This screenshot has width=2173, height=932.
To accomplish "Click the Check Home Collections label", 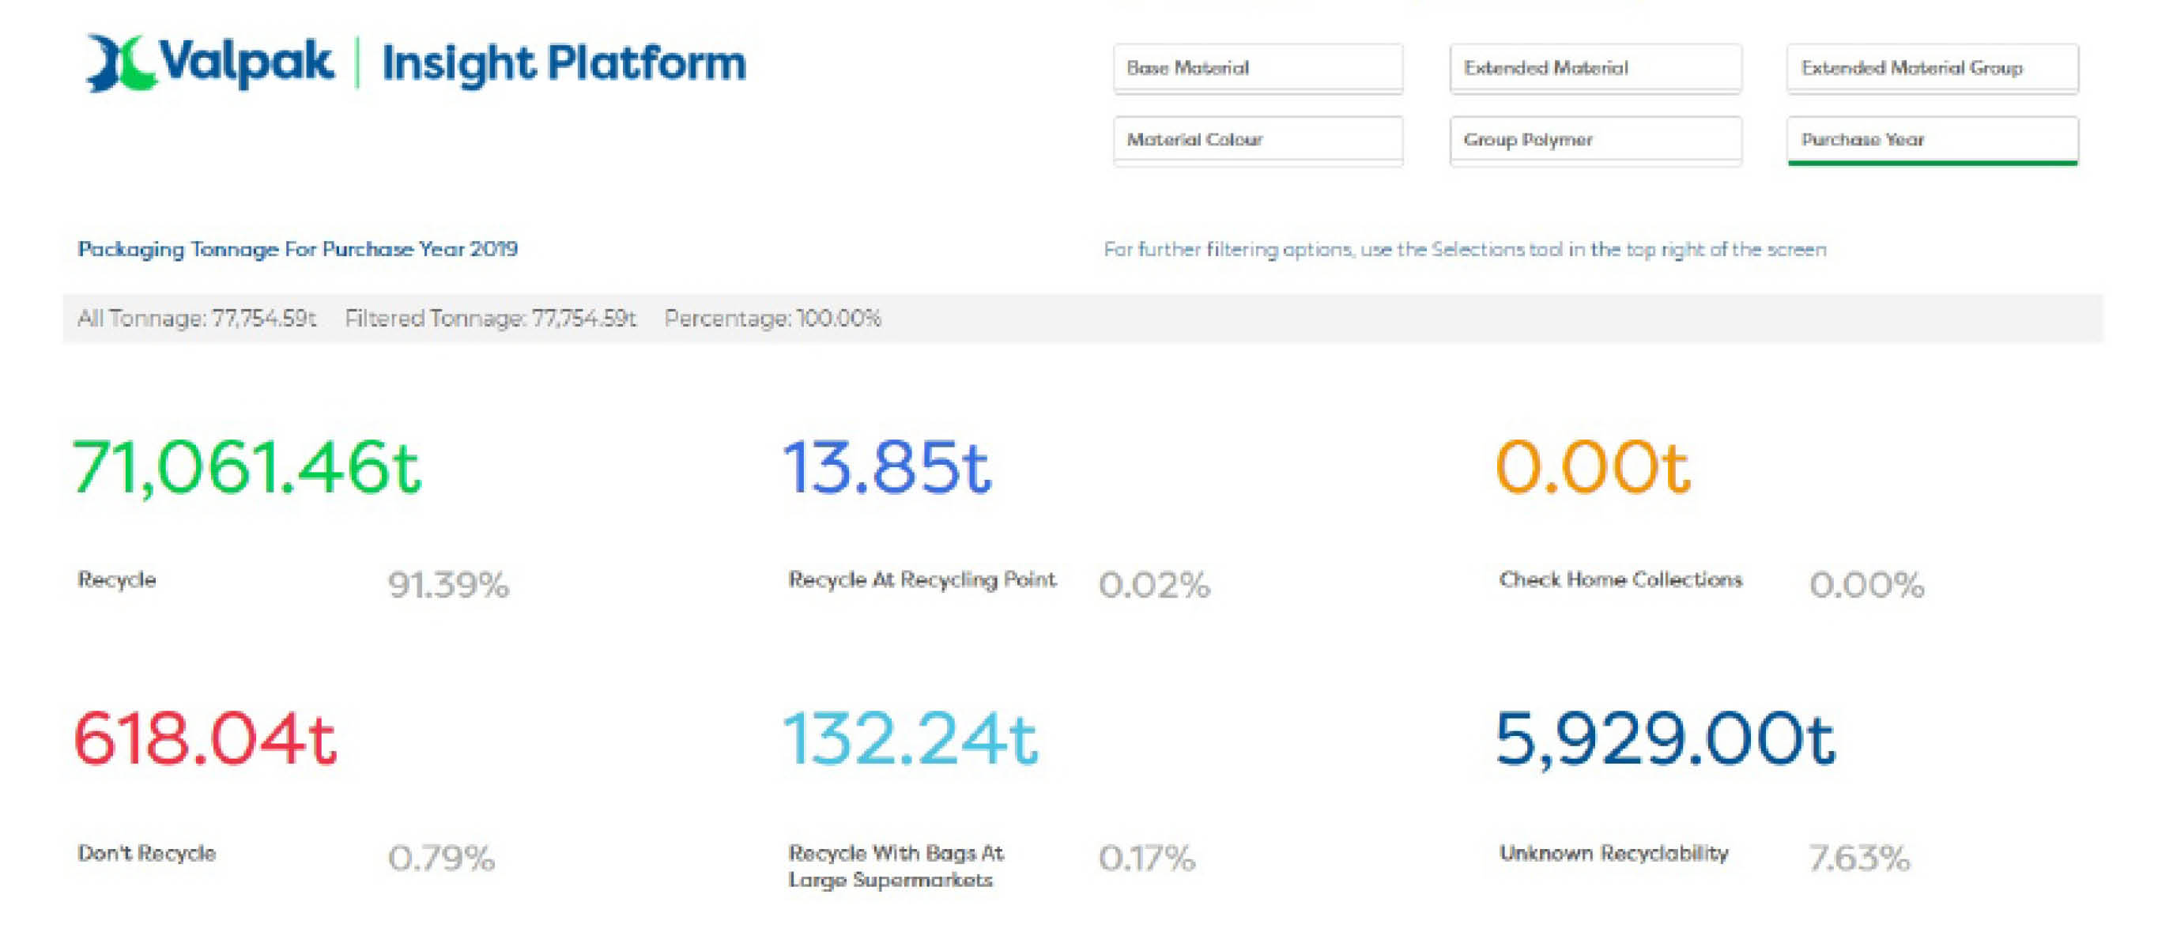I will pyautogui.click(x=1620, y=579).
